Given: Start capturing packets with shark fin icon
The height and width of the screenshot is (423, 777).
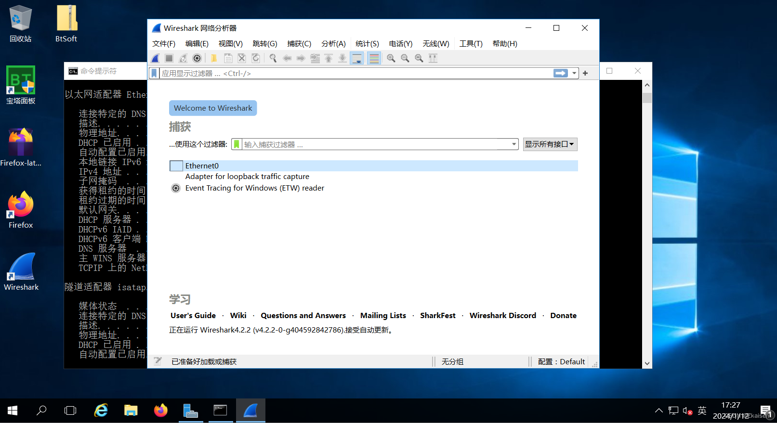Looking at the screenshot, I should coord(155,58).
